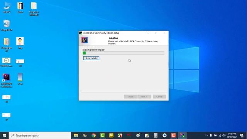Click the green installation progress bar

point(123,53)
